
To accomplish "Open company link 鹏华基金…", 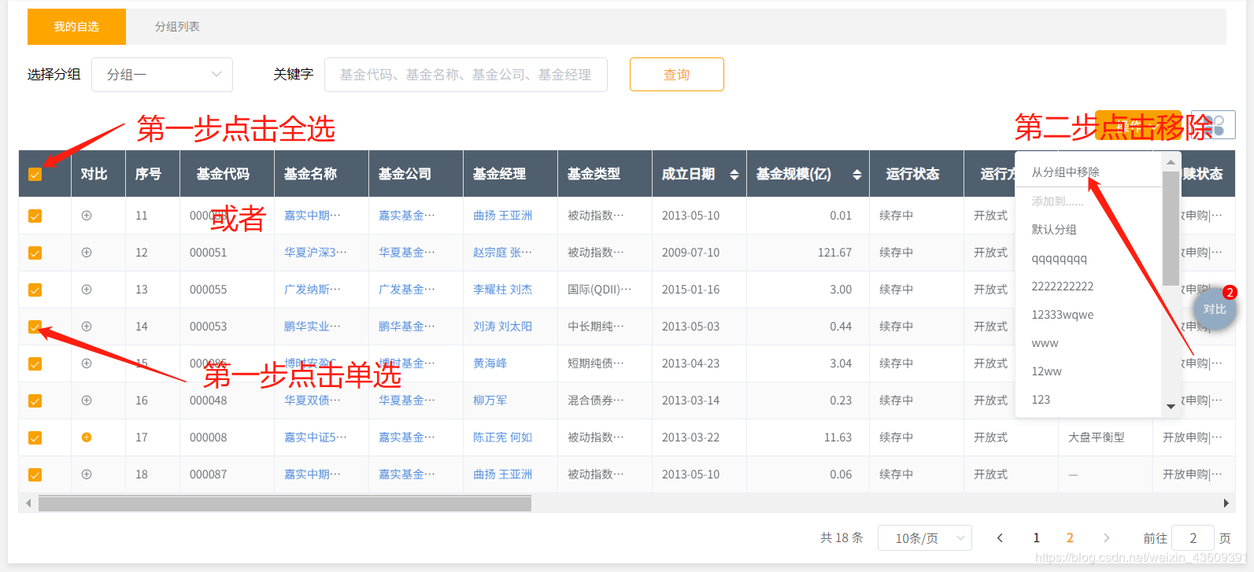I will 407,327.
